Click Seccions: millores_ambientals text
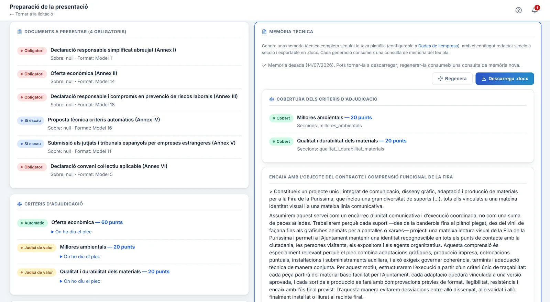Image resolution: width=550 pixels, height=302 pixels. tap(329, 126)
